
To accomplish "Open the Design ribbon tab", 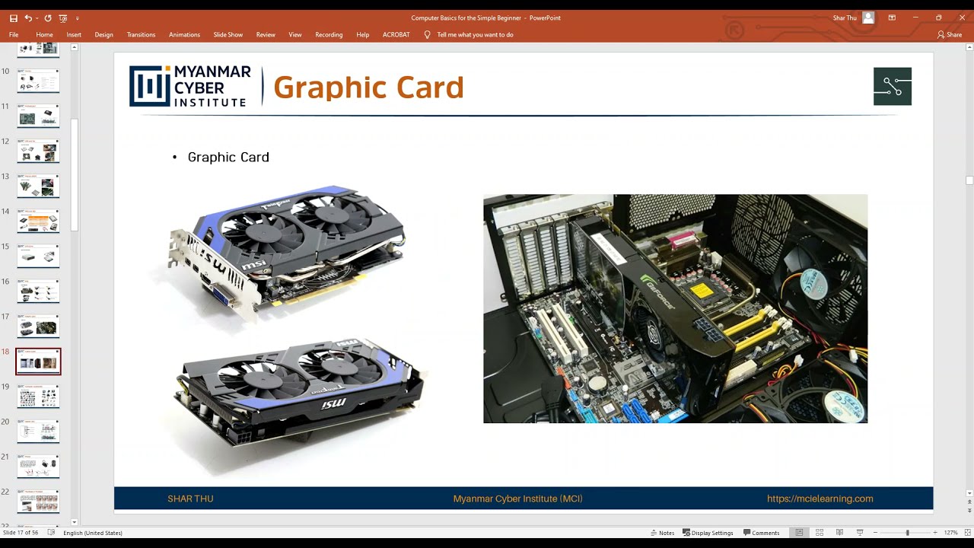I will click(x=104, y=35).
